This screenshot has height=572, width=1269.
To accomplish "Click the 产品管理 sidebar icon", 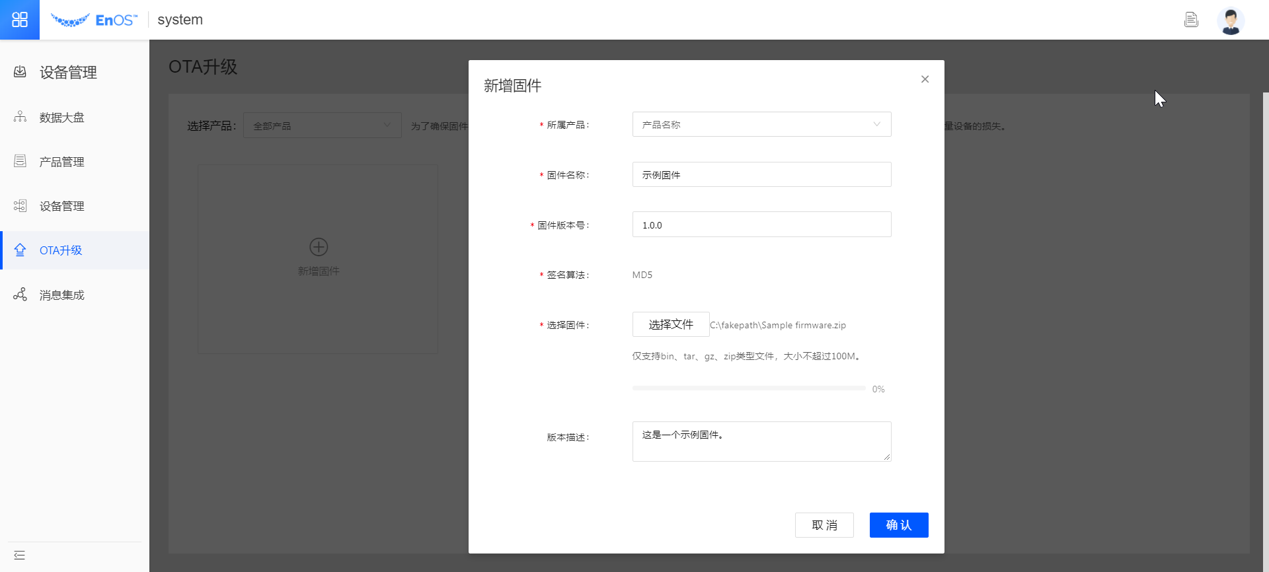I will (x=20, y=161).
